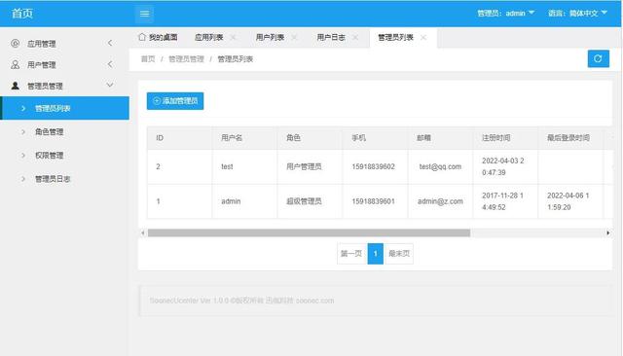The image size is (623, 356).
Task: Click the blue refresh icon button
Action: 598,58
